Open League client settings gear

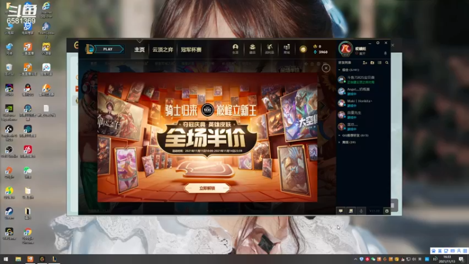click(x=378, y=43)
